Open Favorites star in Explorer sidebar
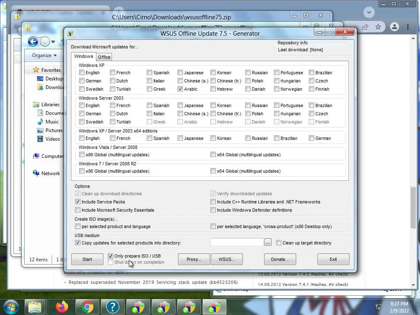 [x=36, y=70]
